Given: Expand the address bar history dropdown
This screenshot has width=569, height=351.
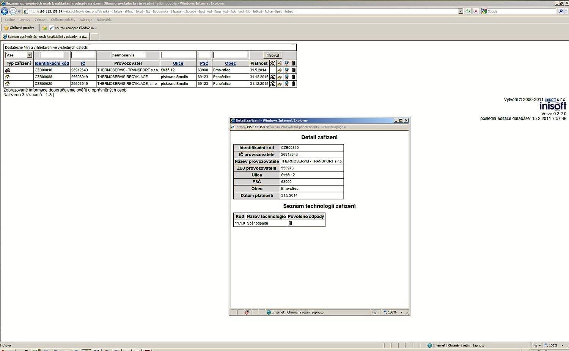Looking at the screenshot, I should (x=461, y=11).
